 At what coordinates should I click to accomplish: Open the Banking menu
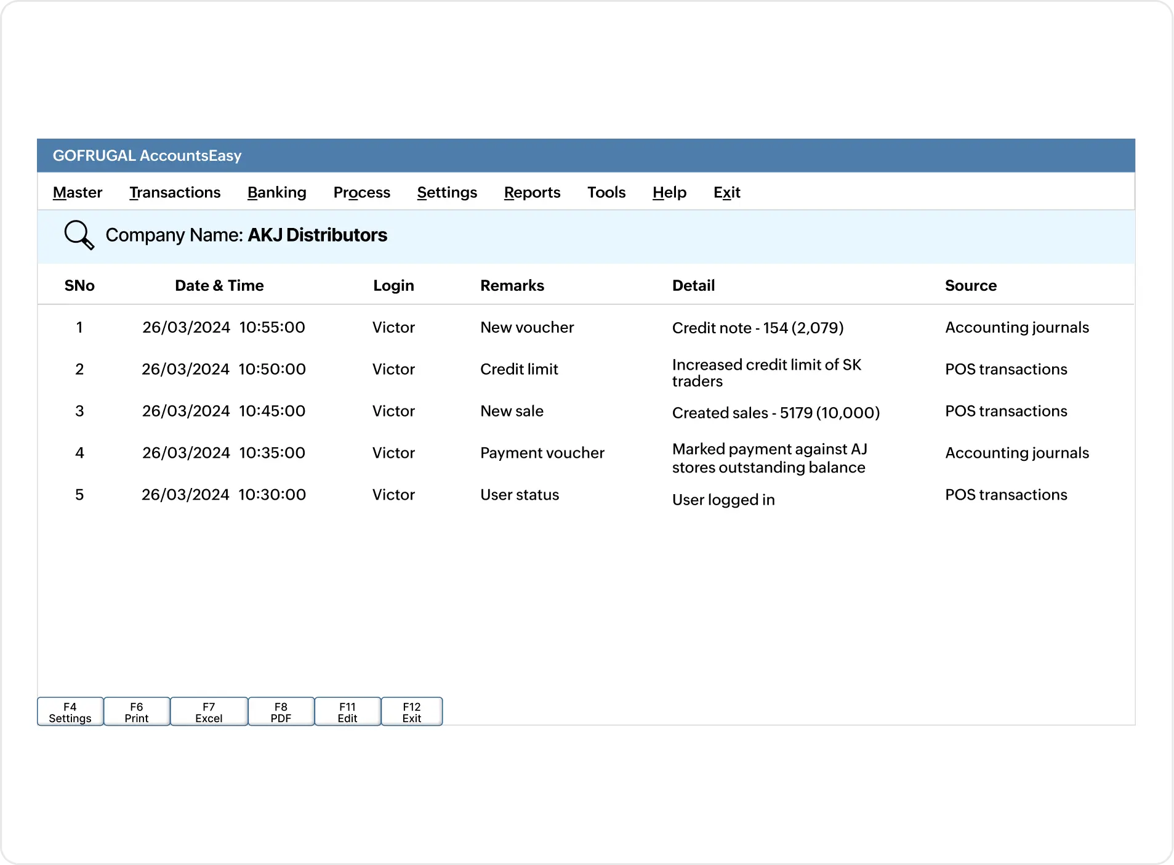[x=276, y=192]
